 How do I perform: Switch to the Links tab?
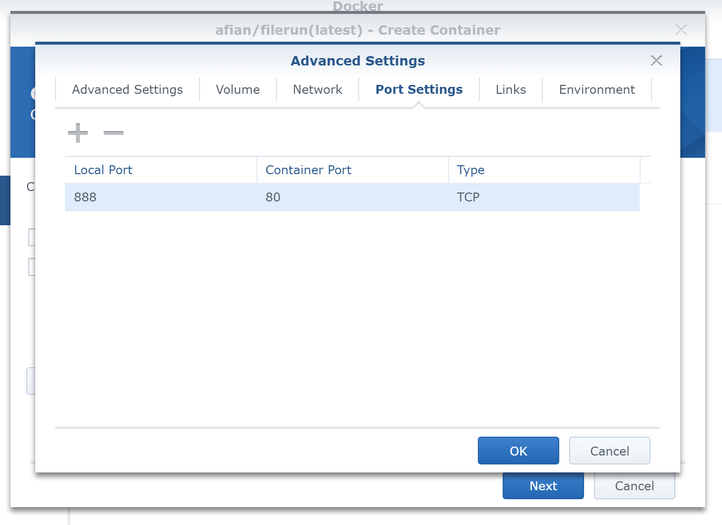point(511,90)
